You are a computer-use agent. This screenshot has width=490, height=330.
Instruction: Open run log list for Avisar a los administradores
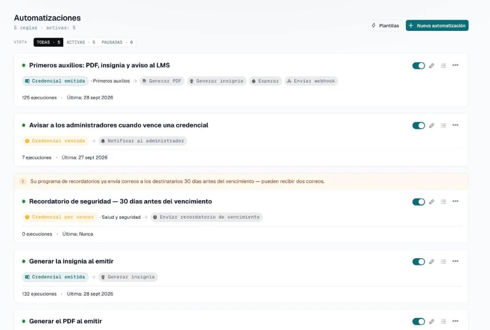tap(443, 126)
